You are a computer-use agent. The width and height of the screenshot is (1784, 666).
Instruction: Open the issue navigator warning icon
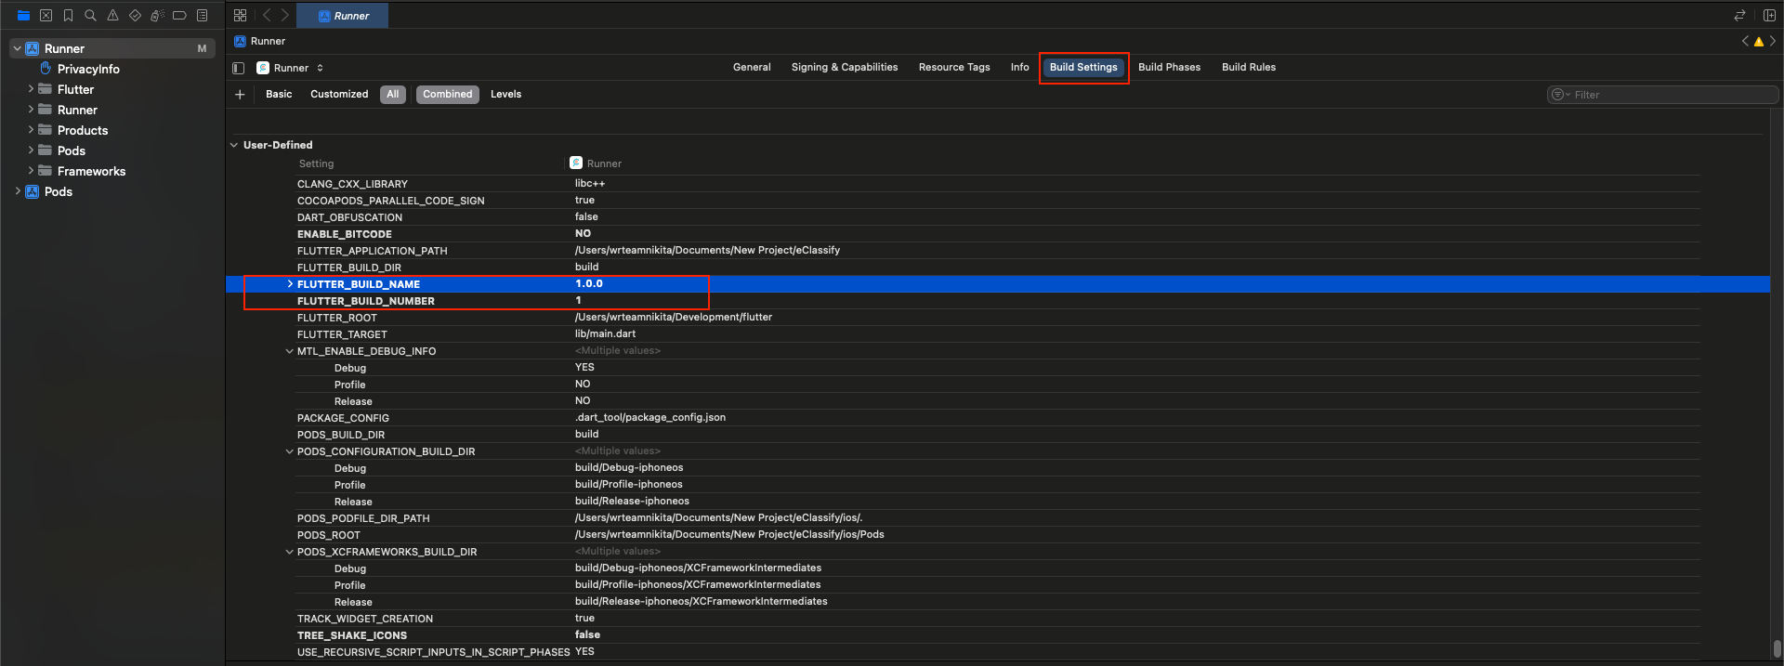[112, 16]
